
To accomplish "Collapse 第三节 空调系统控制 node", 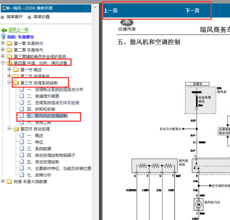I will pos(9,82).
